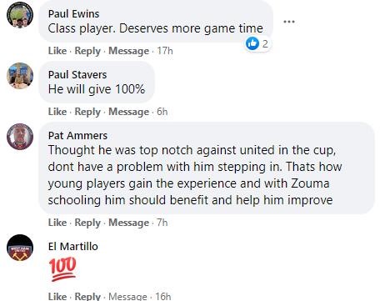Click the red 100 emoji sticker
This screenshot has height=301, width=390.
click(62, 268)
